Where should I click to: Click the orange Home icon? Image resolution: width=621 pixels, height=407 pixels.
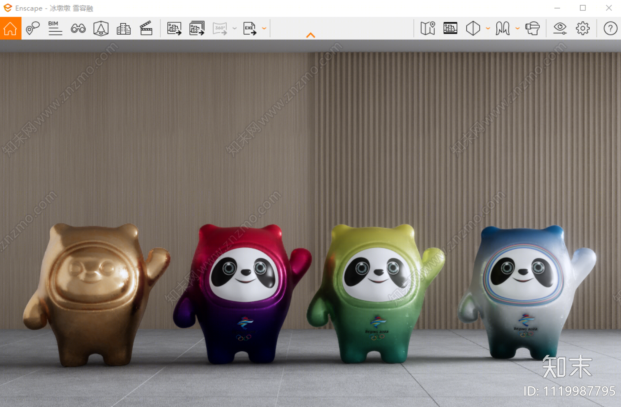[10, 28]
